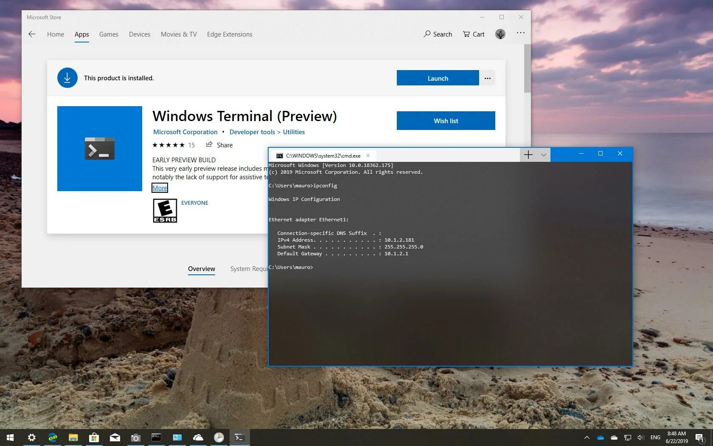Open the Action Center notifications

coord(700,438)
